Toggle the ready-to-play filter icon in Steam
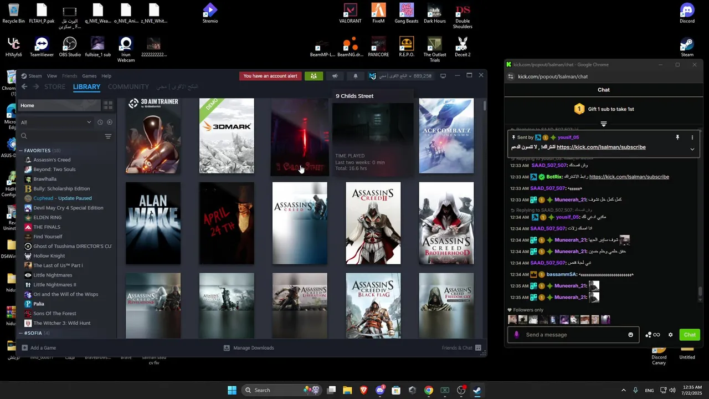The image size is (709, 399). [109, 122]
